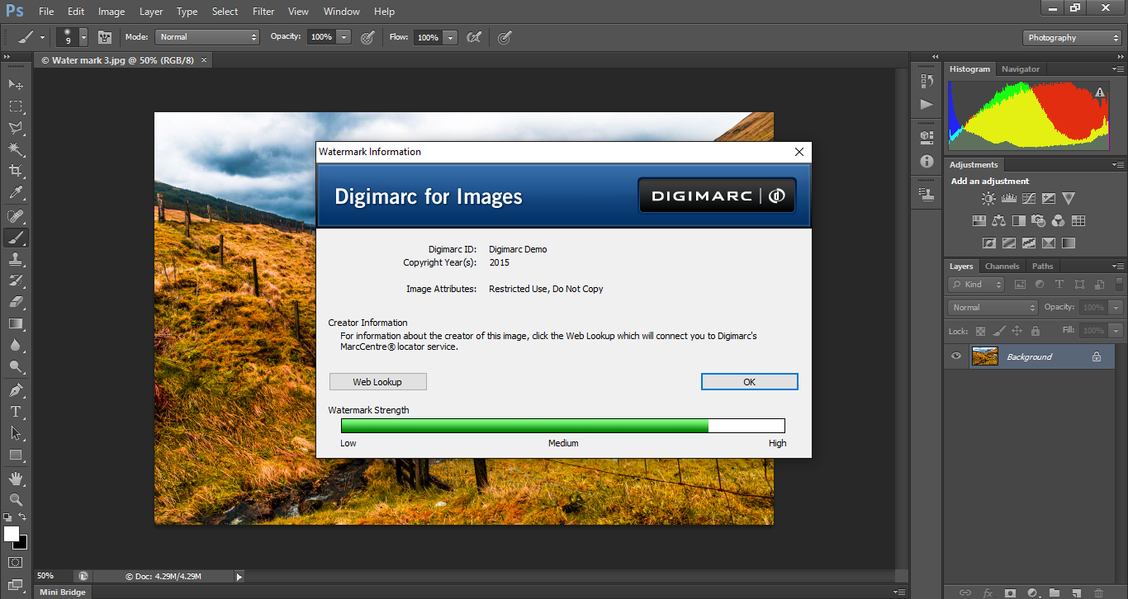Switch to the Navigator tab
1128x599 pixels.
(x=1021, y=69)
